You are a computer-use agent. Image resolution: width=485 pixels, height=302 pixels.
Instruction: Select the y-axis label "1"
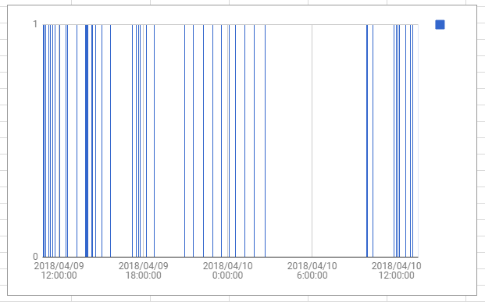[35, 24]
